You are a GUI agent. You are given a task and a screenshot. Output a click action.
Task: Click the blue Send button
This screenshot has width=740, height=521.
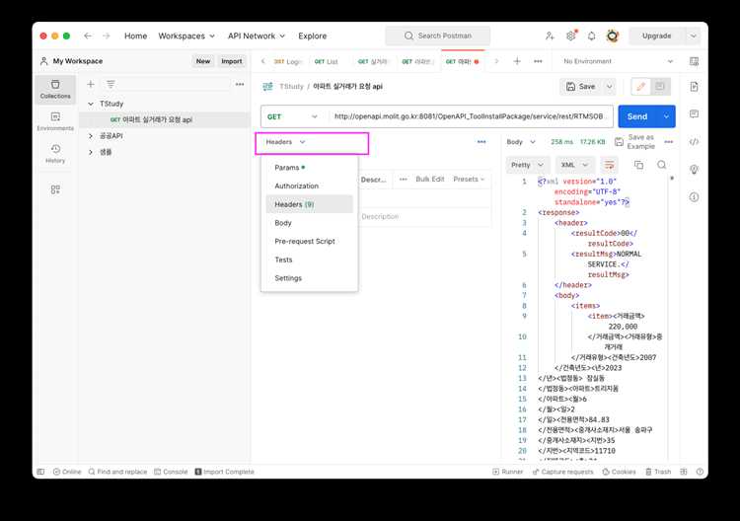point(637,116)
